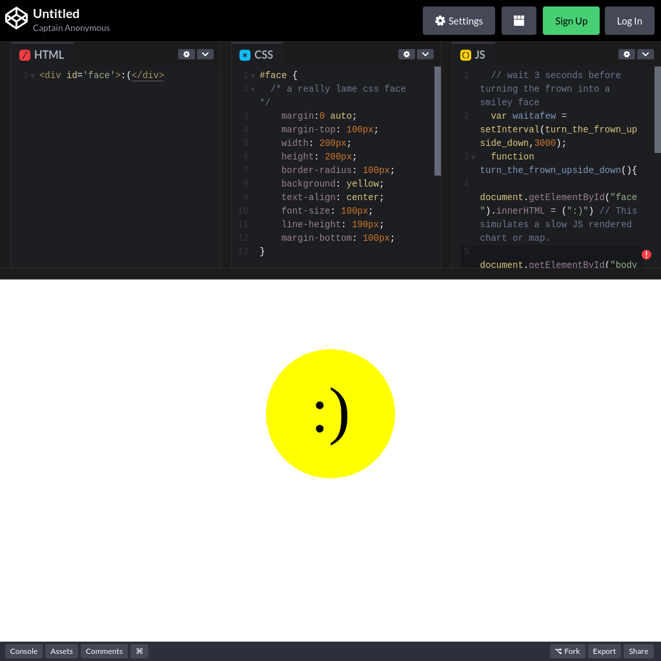Fold the JS function at line 3

pyautogui.click(x=473, y=158)
